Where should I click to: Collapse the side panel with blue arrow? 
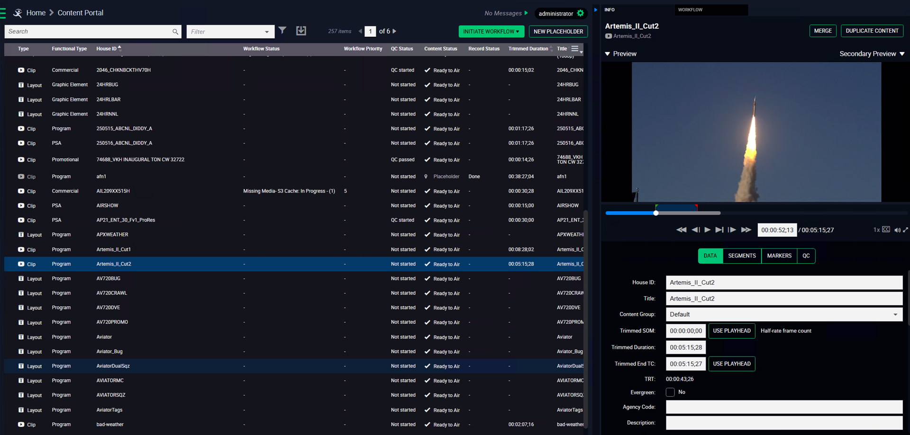pyautogui.click(x=596, y=9)
